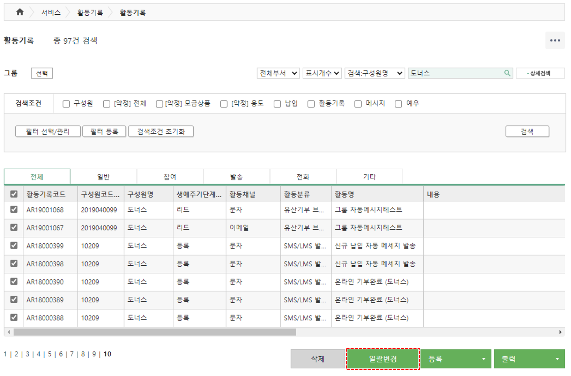
Task: Click the 검색 button in condition panel
Action: pyautogui.click(x=527, y=132)
